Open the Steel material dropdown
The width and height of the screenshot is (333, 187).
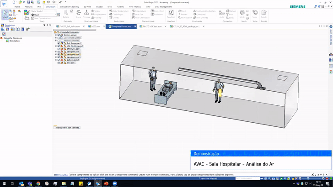(x=55, y=15)
